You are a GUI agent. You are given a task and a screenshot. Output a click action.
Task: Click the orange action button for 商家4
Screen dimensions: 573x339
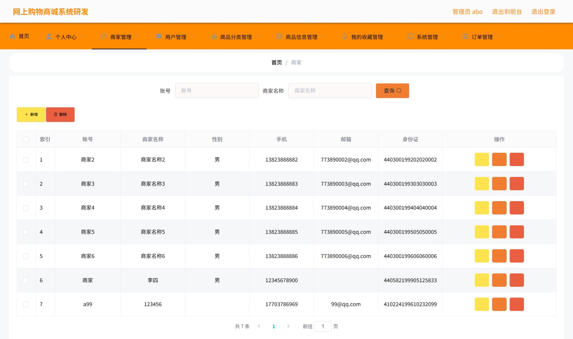499,208
